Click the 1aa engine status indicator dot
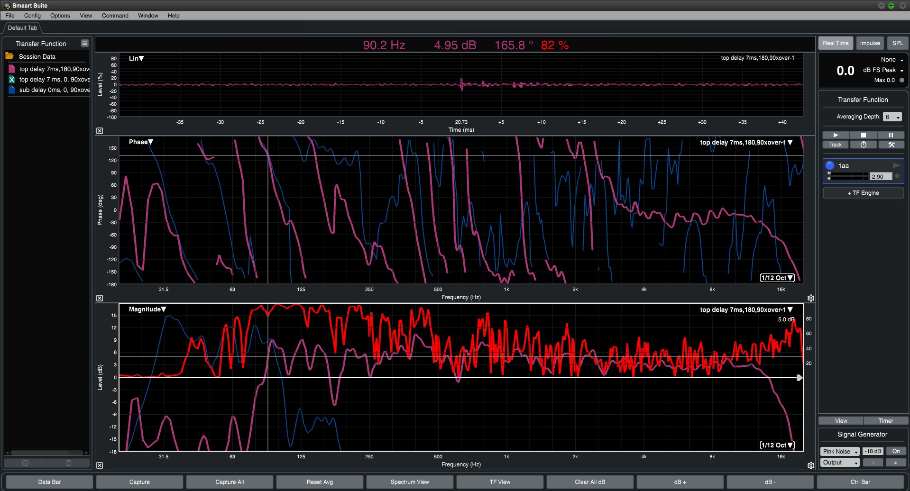The image size is (910, 491). pos(897,176)
